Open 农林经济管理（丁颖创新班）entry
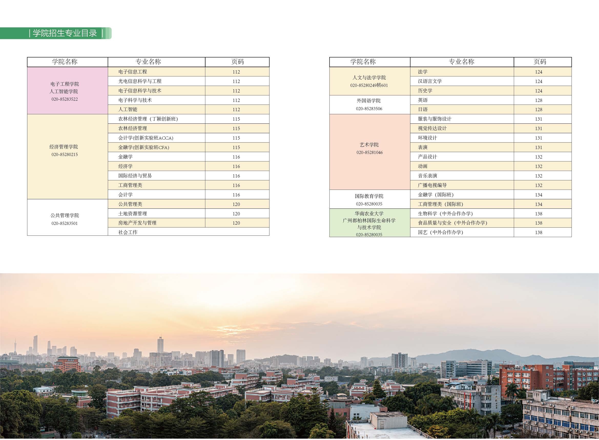Screen dimensions: 599x440 click(148, 119)
